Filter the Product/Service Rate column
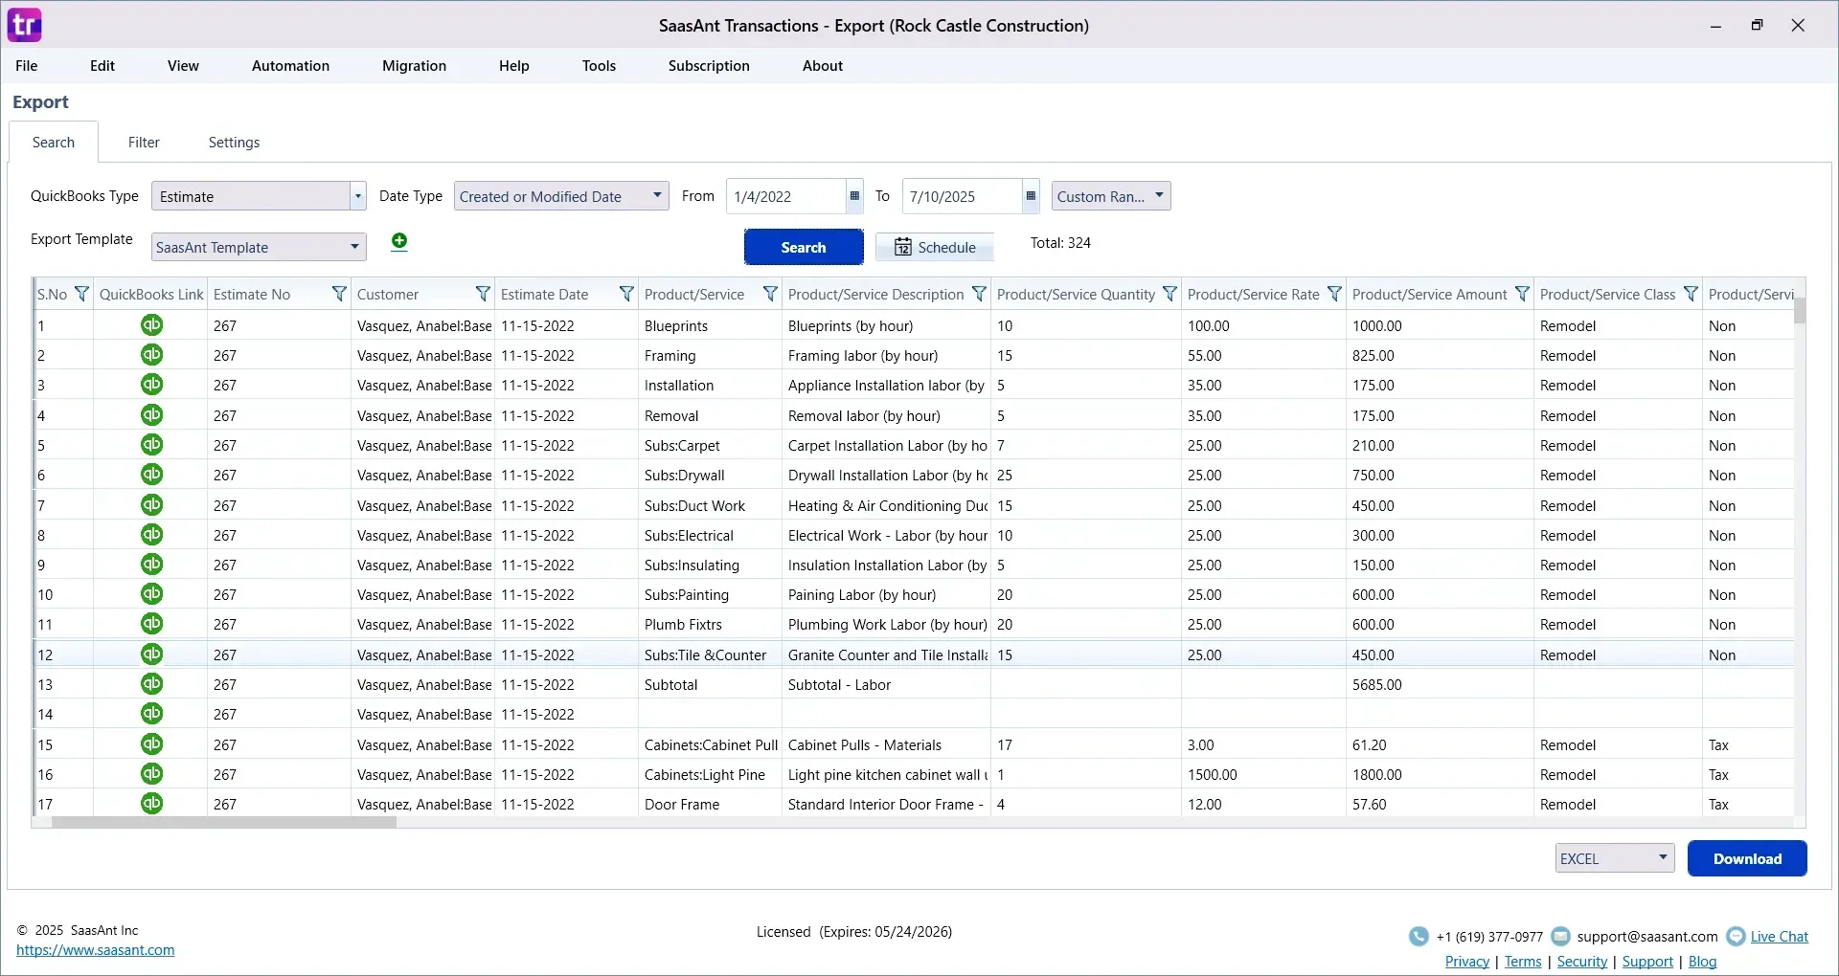The width and height of the screenshot is (1839, 976). coord(1334,294)
